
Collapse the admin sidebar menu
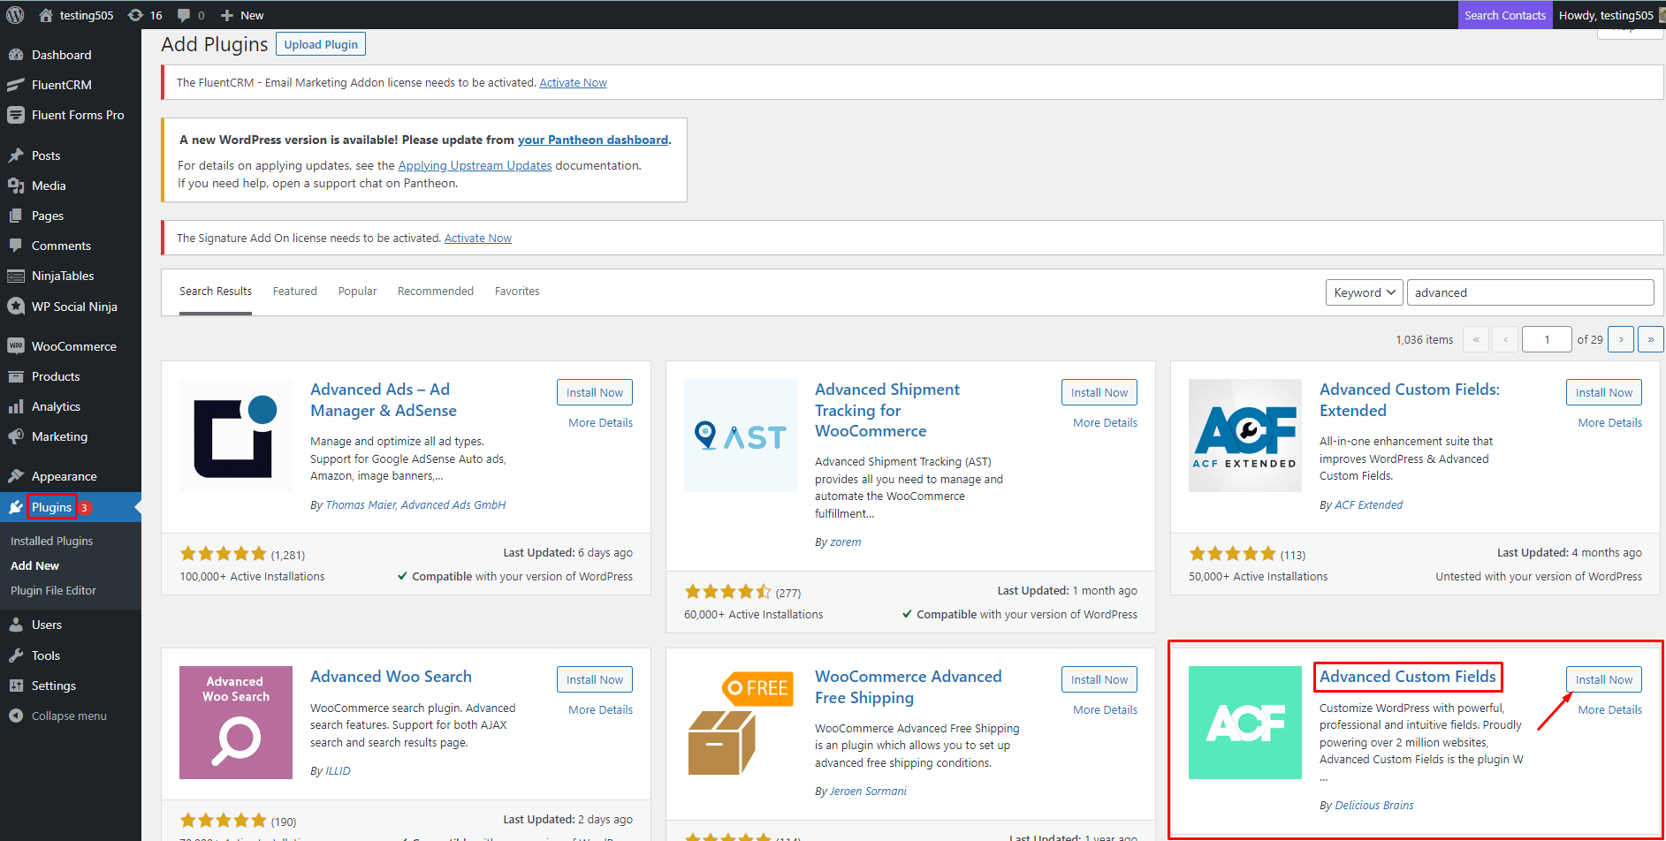click(68, 716)
